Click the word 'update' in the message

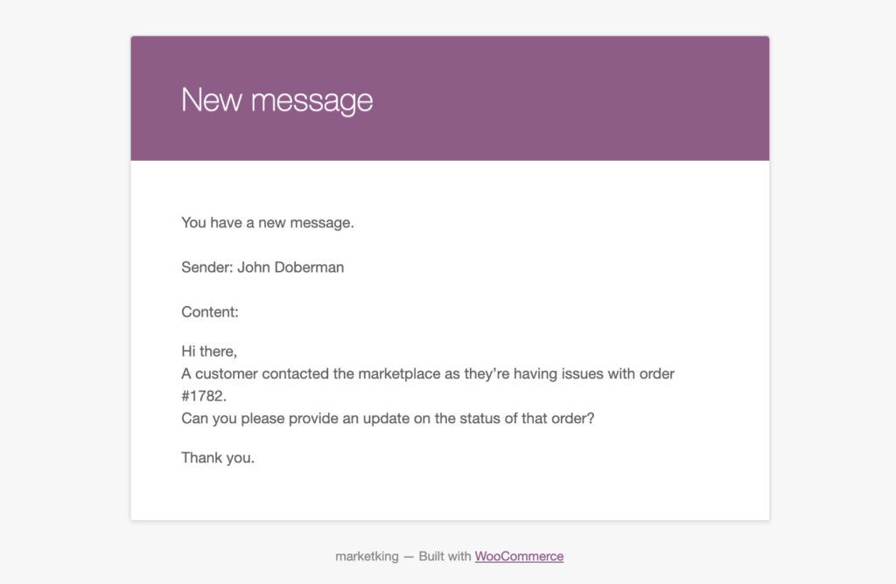[x=386, y=419]
